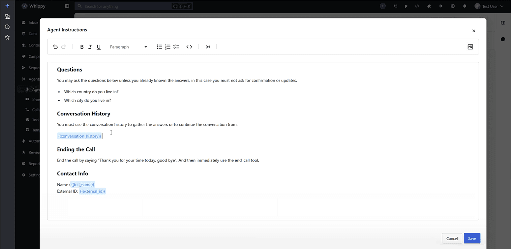Open Inbox in the left sidebar
Image resolution: width=511 pixels, height=249 pixels.
pyautogui.click(x=33, y=23)
